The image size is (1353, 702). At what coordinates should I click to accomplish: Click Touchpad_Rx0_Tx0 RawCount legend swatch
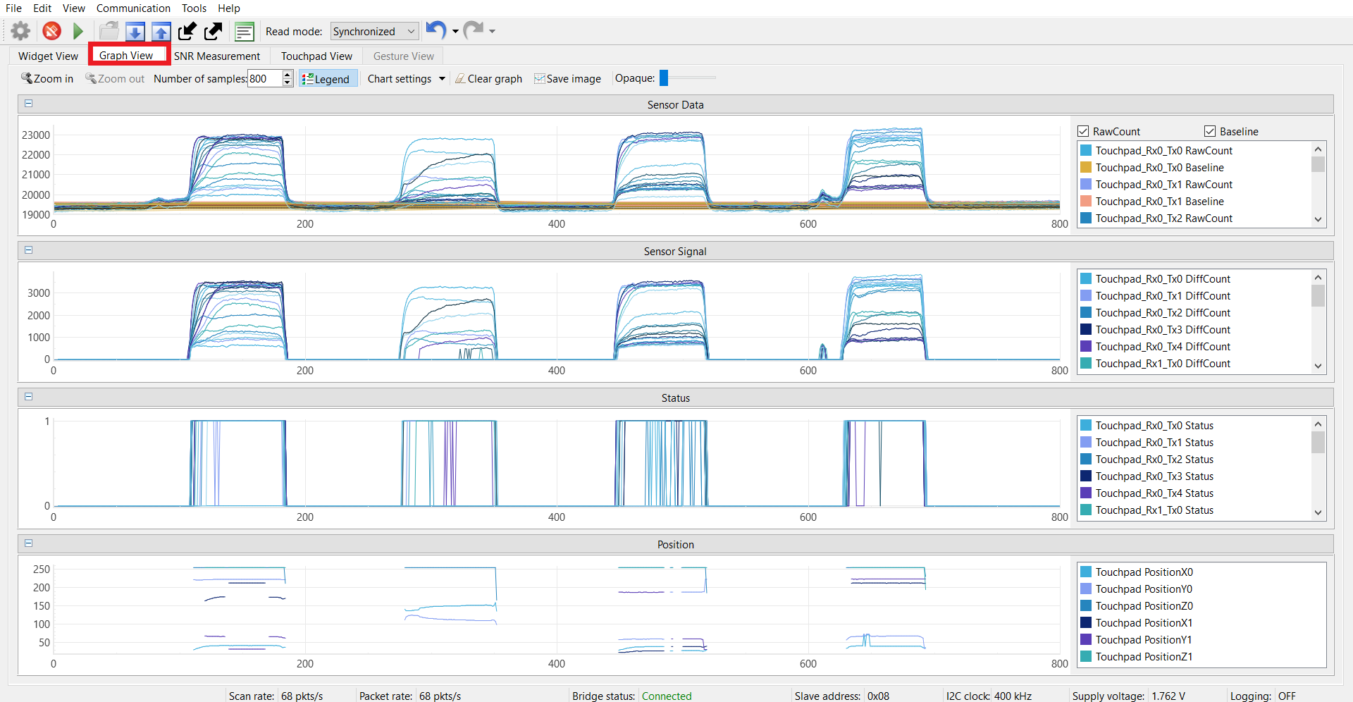tap(1086, 150)
